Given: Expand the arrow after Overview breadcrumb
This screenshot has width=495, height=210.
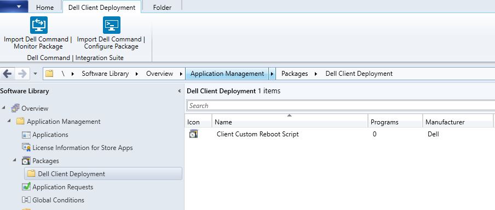Looking at the screenshot, I should (181, 74).
